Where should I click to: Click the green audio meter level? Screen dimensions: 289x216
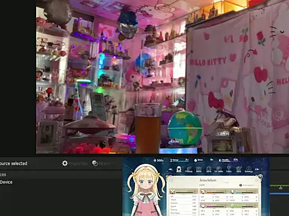click(279, 186)
